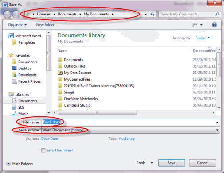Select the ELS library
Image resolution: width=224 pixels, height=173 pixels.
coord(18,108)
